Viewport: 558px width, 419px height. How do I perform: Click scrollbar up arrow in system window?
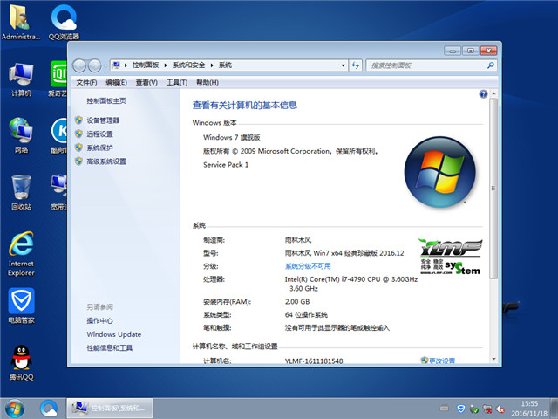point(493,93)
